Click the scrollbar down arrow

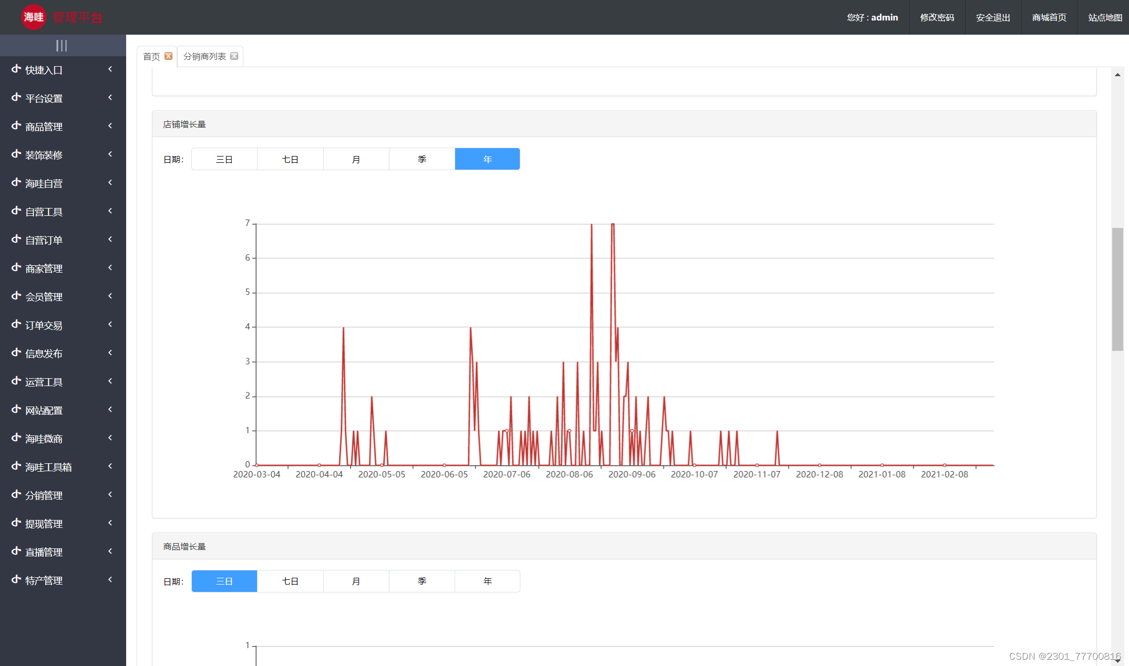[1117, 660]
